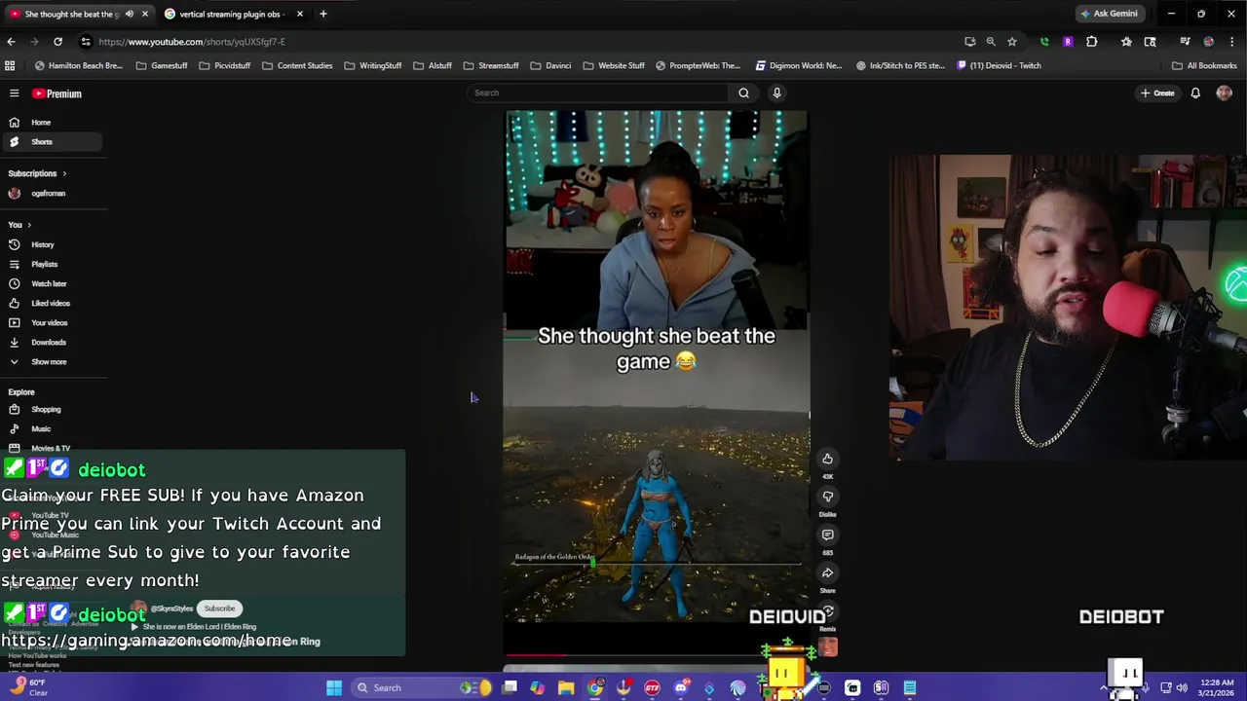Open the Chrome apps grid shortcut
Viewport: 1247px width, 701px height.
(x=10, y=65)
